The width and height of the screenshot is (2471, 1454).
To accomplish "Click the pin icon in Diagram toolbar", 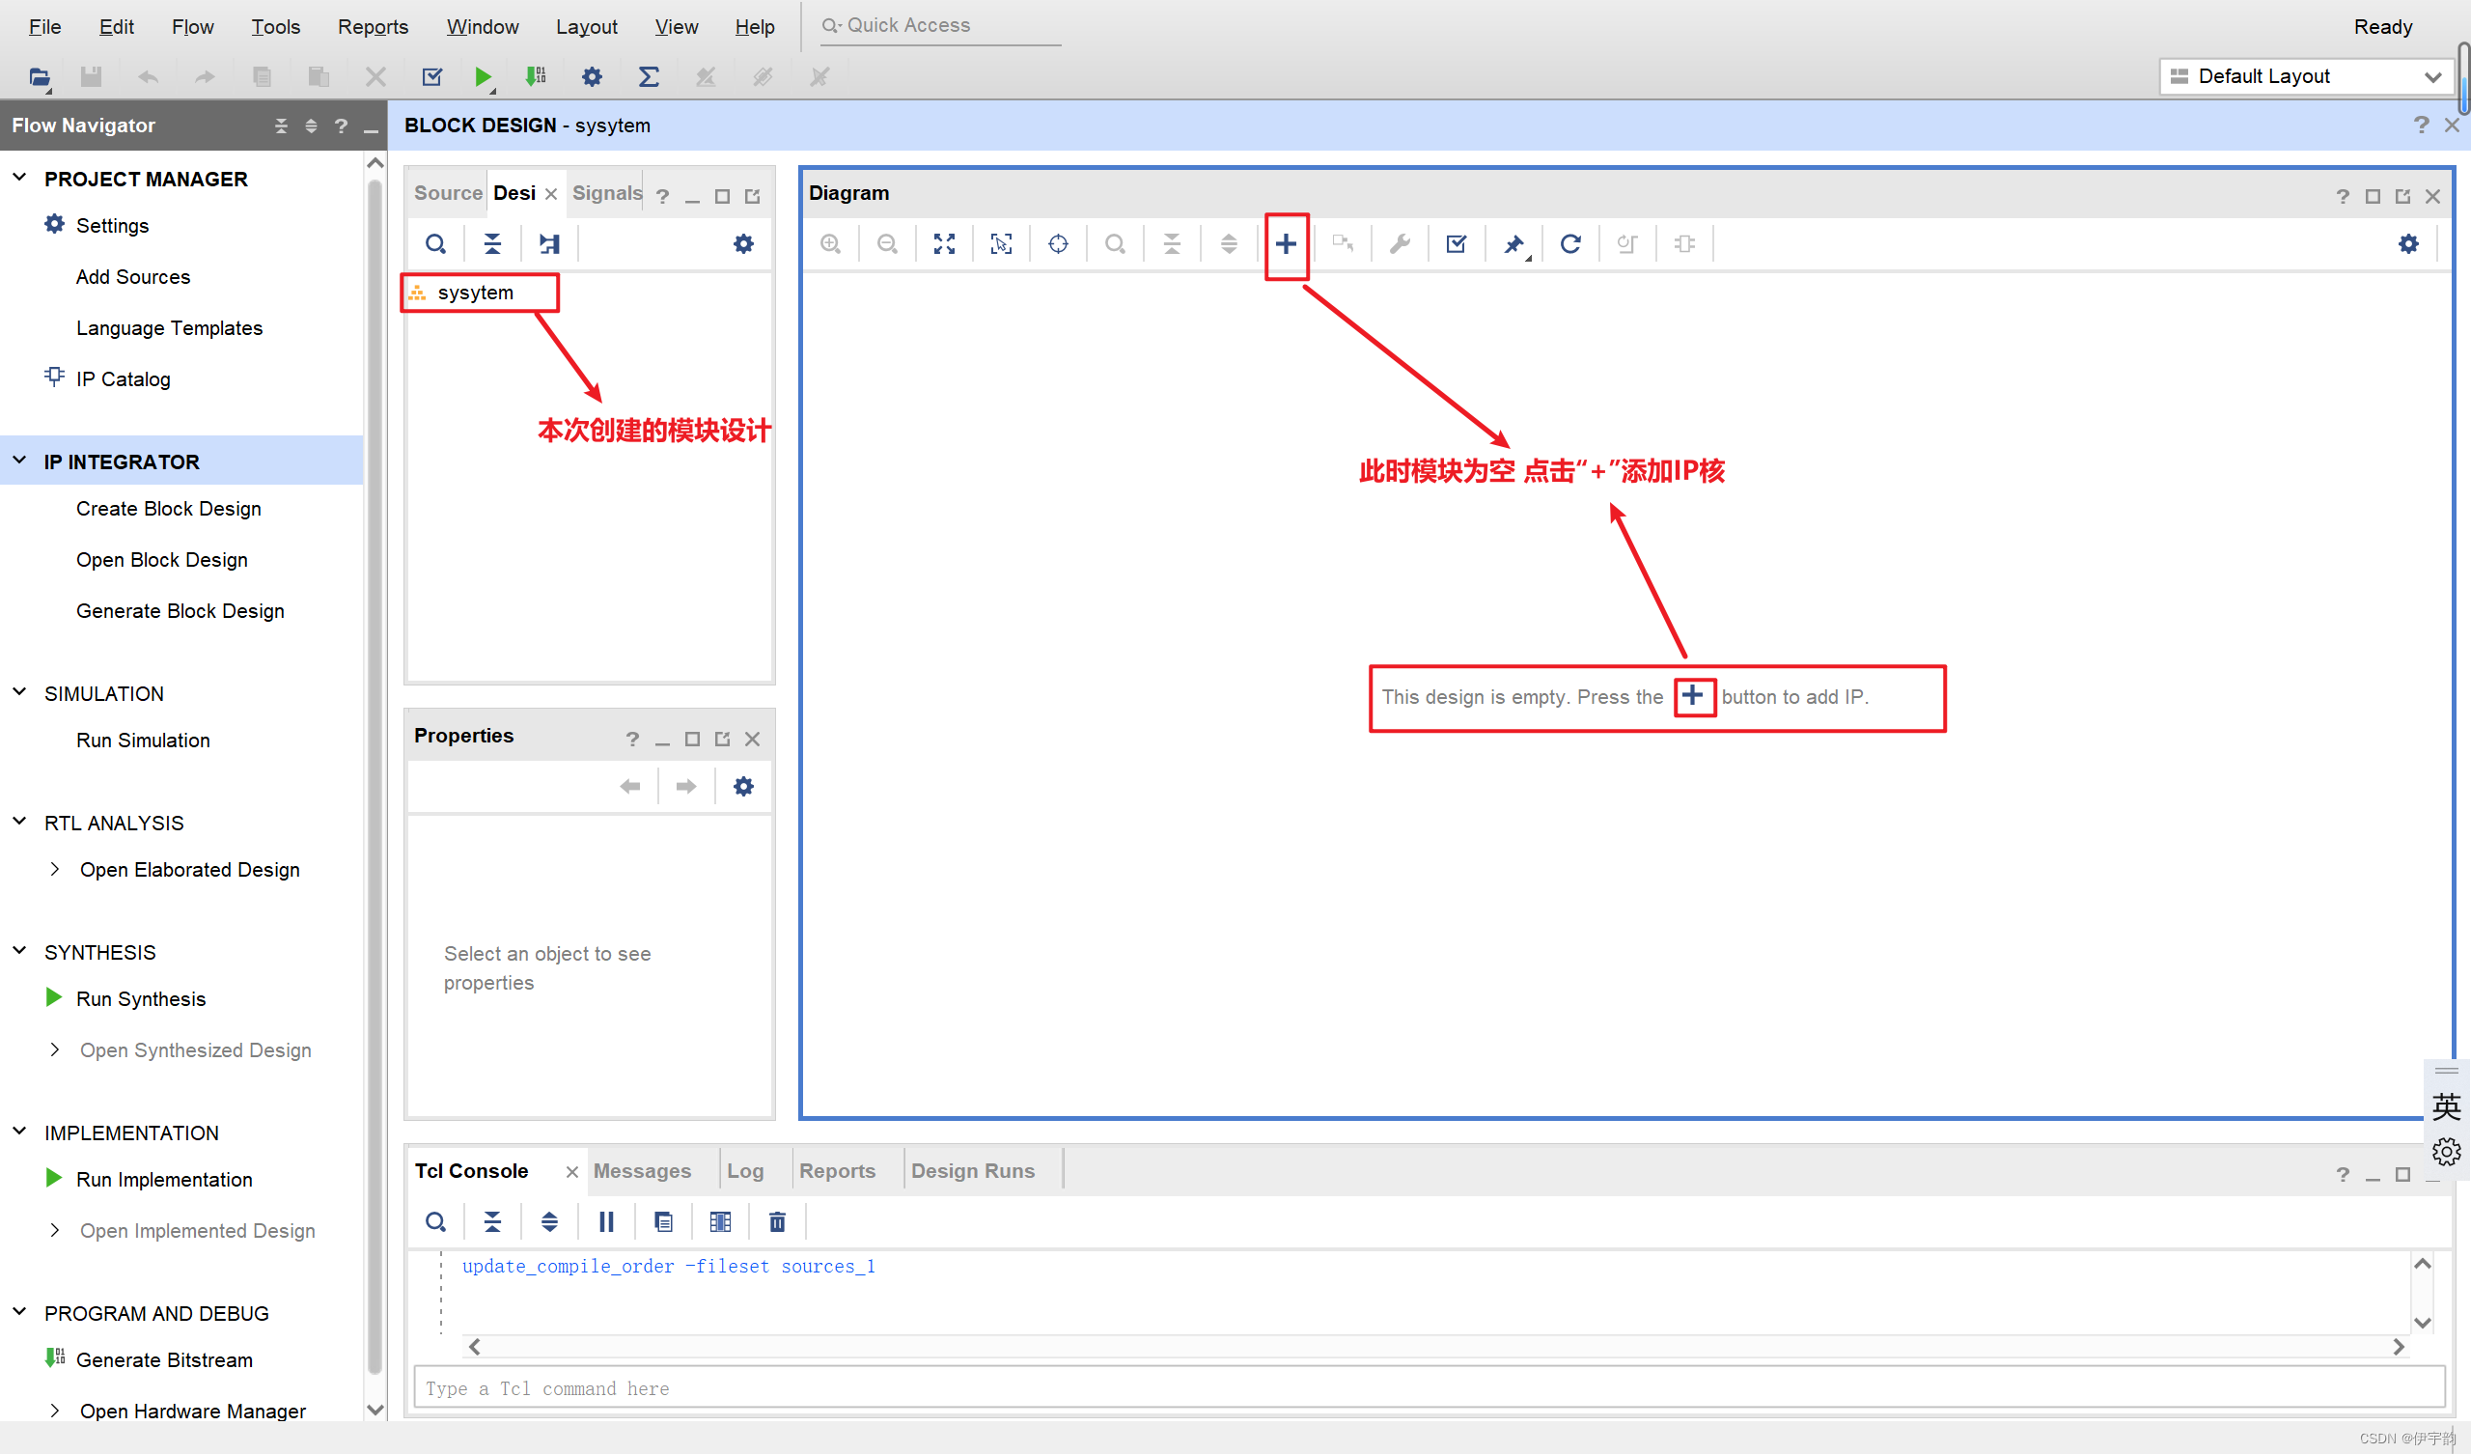I will 1514,244.
